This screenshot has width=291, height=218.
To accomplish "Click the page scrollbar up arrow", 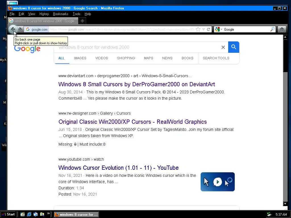I will point(285,37).
